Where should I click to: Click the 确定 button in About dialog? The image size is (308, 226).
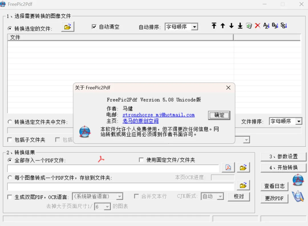pos(219,115)
